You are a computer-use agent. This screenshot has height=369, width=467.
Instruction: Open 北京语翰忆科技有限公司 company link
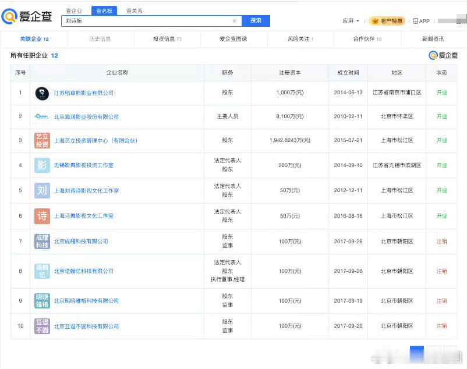(x=84, y=271)
